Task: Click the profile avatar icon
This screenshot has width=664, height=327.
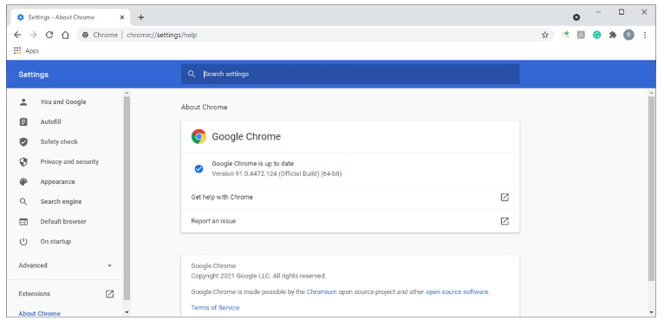Action: click(x=628, y=36)
